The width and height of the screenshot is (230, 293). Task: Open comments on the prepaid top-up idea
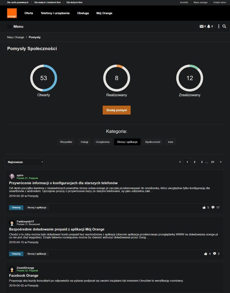tap(214, 254)
